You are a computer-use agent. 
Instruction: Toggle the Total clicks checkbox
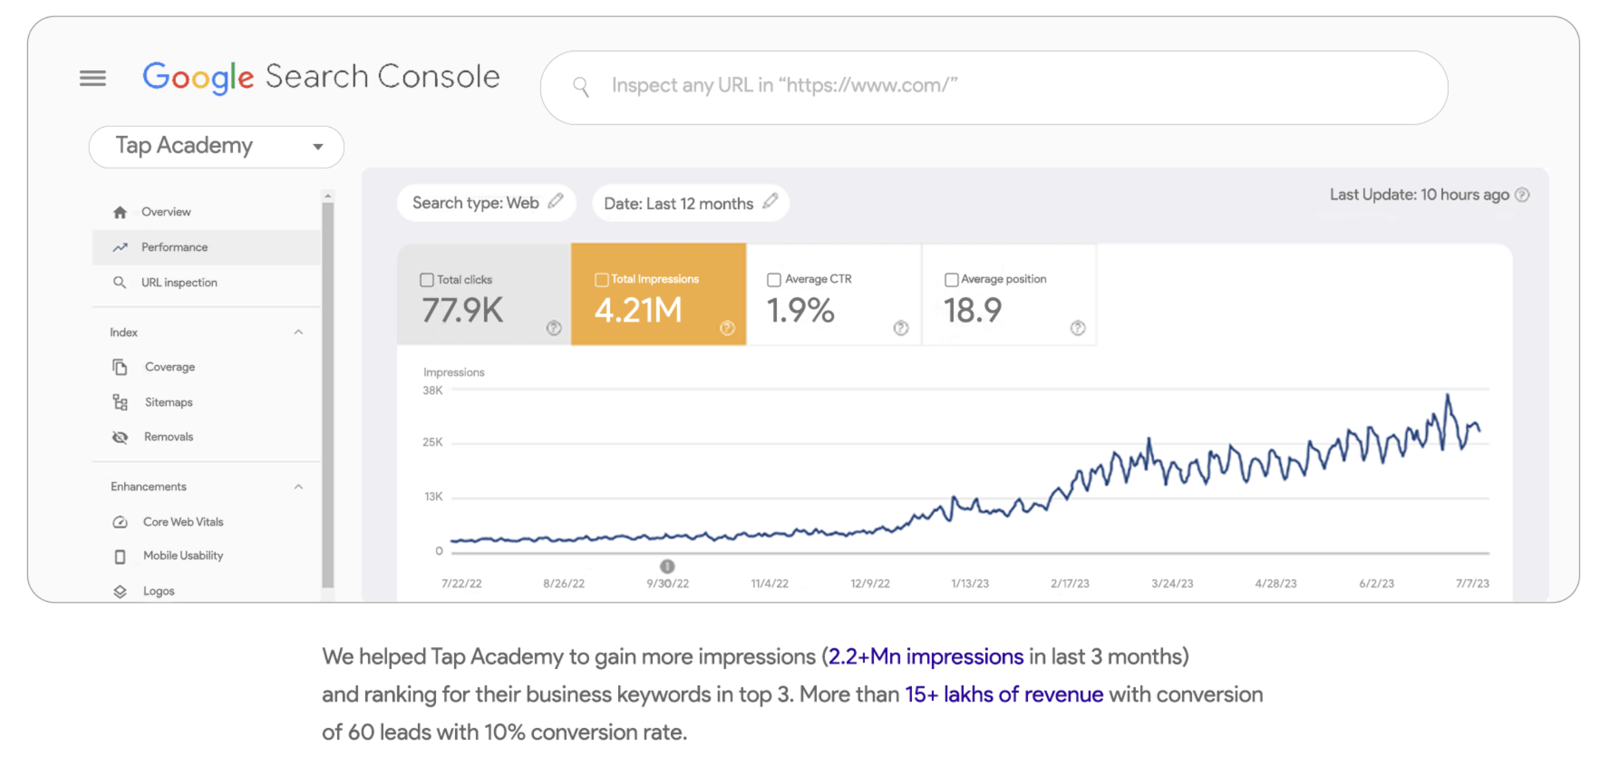[427, 280]
